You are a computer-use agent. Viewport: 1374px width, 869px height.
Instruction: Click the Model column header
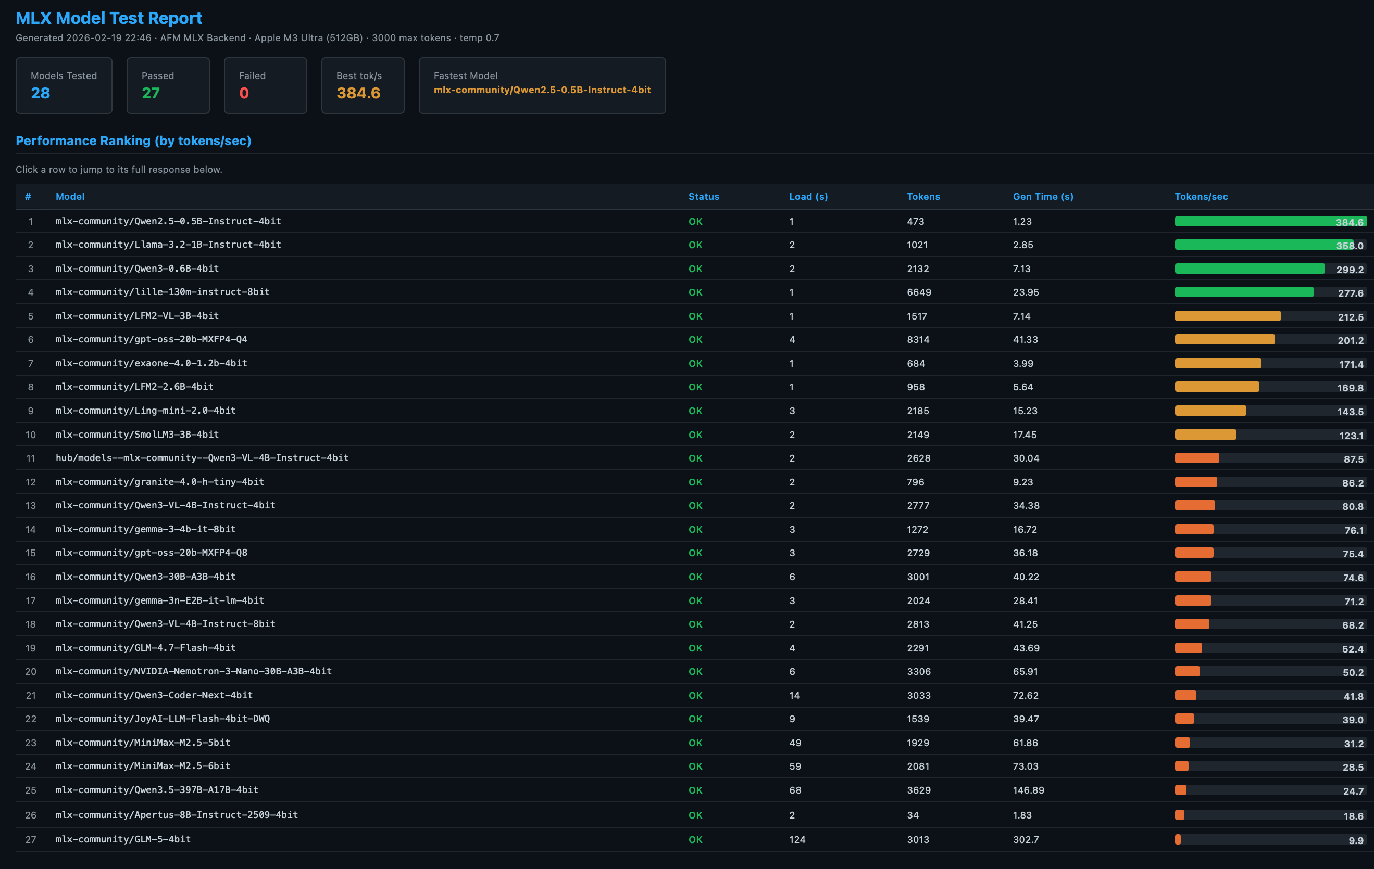pyautogui.click(x=70, y=196)
